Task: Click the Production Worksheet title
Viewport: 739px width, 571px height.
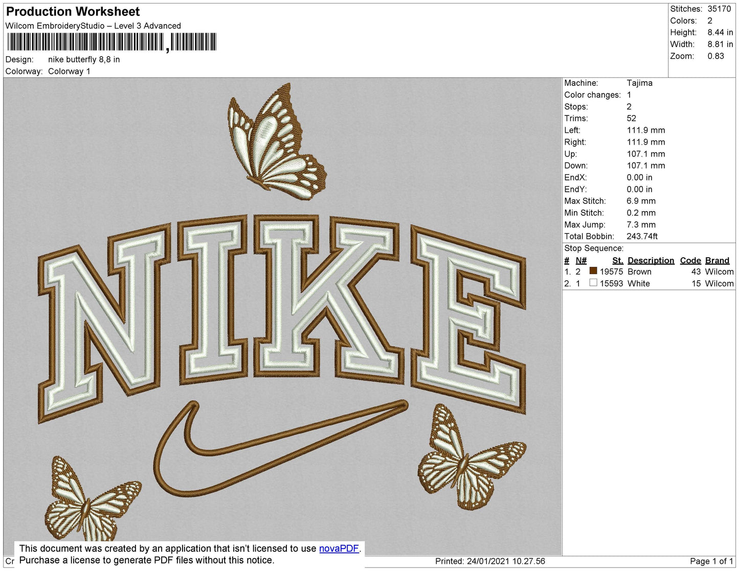Action: tap(73, 11)
